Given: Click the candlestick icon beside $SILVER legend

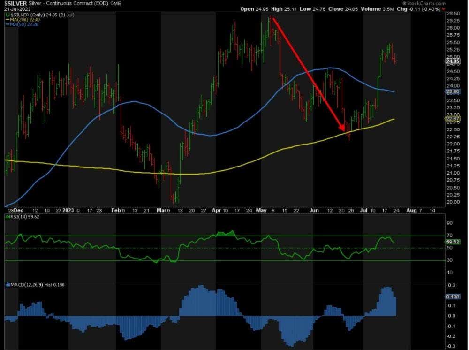Looking at the screenshot, I should [x=7, y=15].
